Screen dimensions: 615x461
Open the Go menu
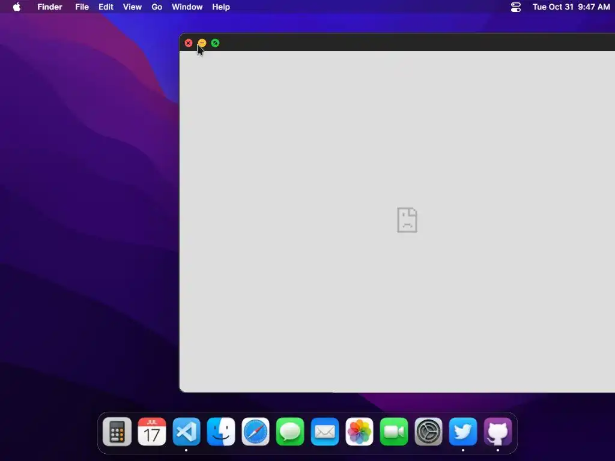[157, 7]
